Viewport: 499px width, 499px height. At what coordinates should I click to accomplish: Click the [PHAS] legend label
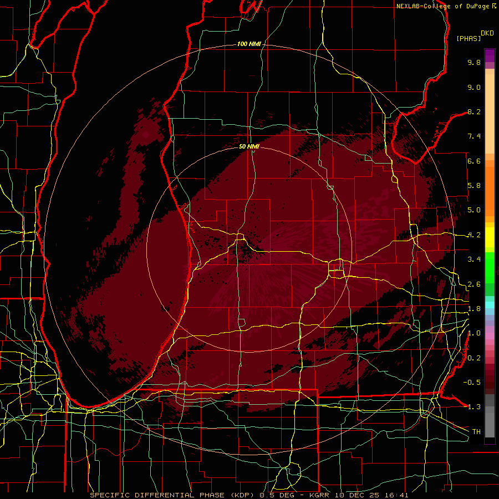(x=469, y=38)
